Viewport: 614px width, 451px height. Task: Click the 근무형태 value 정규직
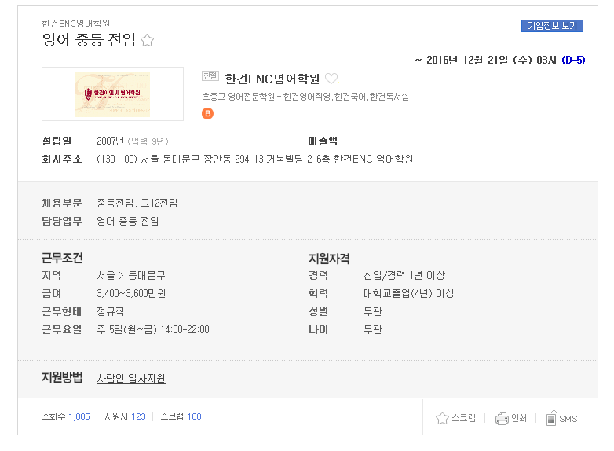(111, 311)
